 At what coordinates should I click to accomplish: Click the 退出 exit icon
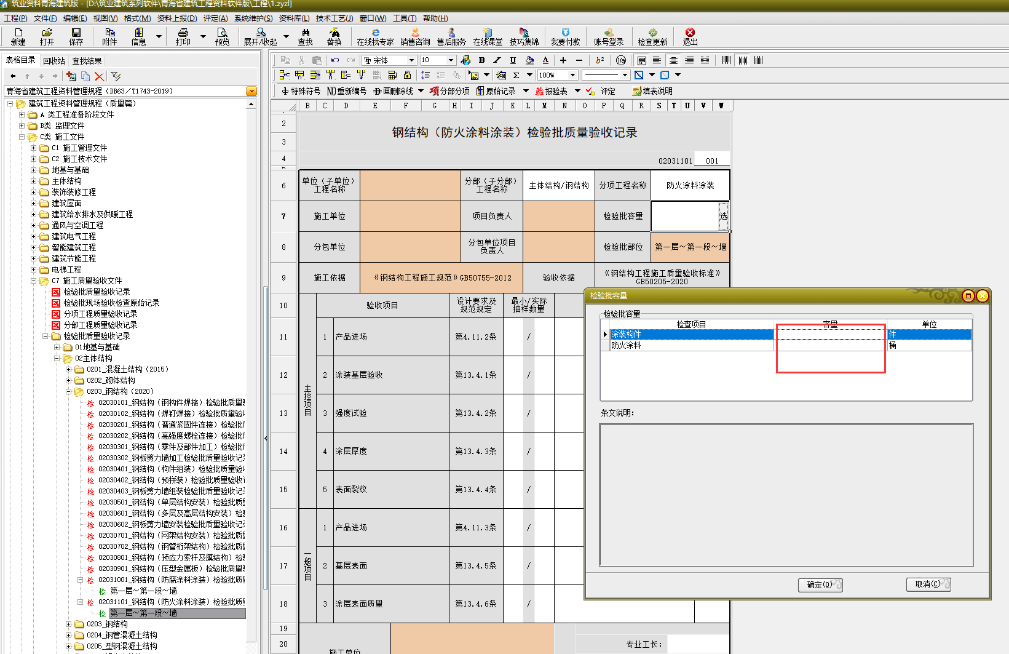[690, 37]
